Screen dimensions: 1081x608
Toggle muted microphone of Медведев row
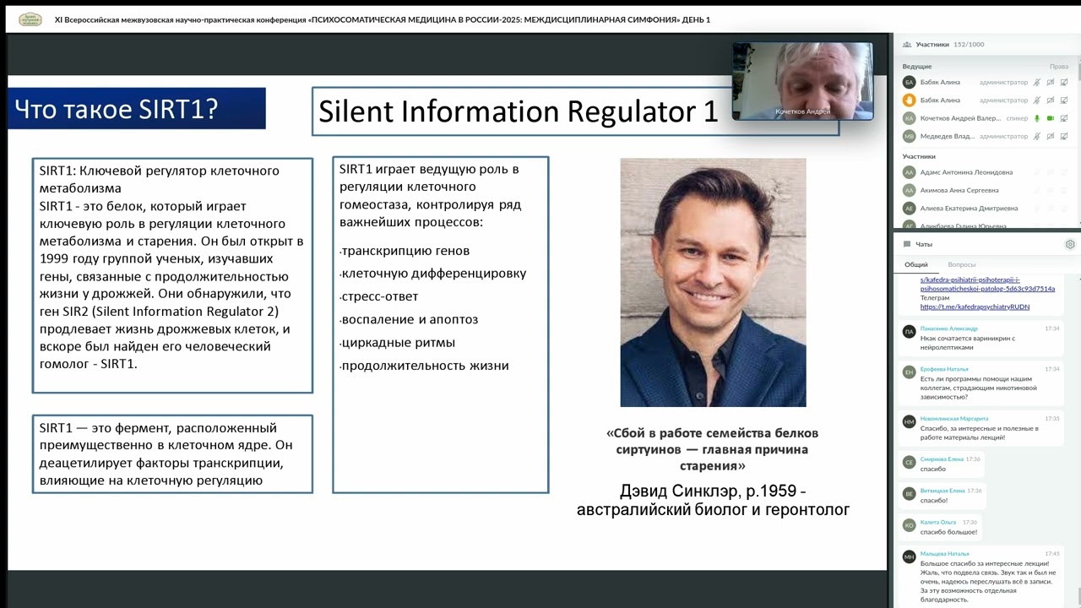coord(1037,136)
